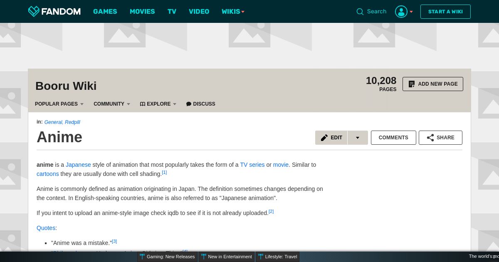Click the 10,208 pages count

pyautogui.click(x=381, y=84)
